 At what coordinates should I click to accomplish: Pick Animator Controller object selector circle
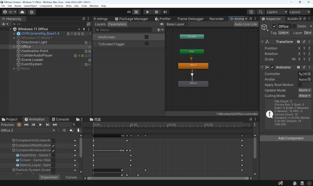[x=309, y=74]
